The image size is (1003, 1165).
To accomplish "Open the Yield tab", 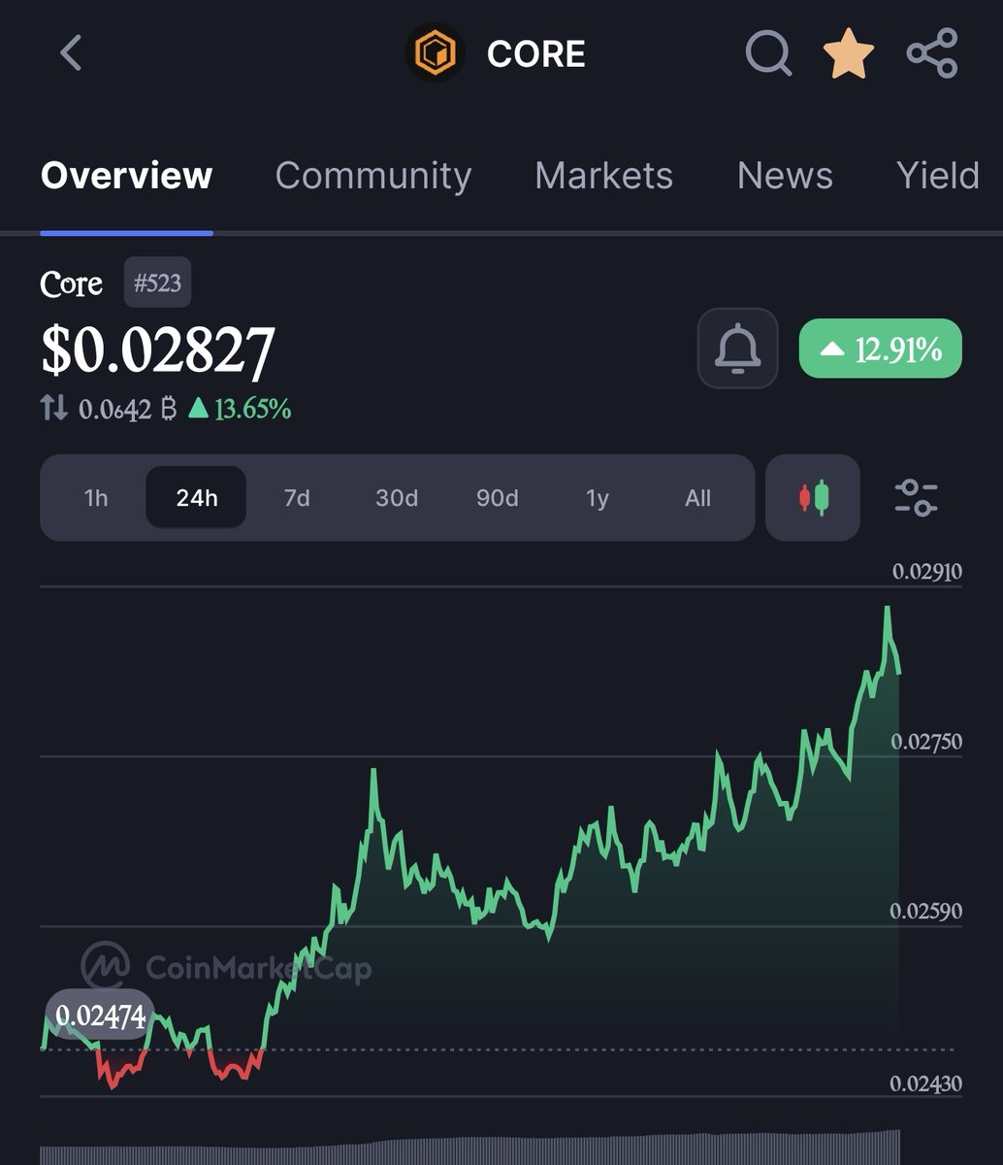I will coord(937,176).
